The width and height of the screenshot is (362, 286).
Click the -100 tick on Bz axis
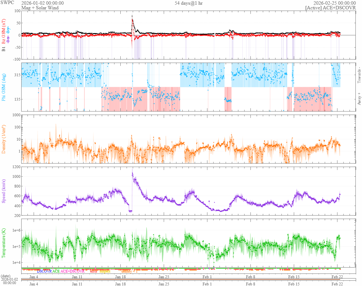click(16, 59)
